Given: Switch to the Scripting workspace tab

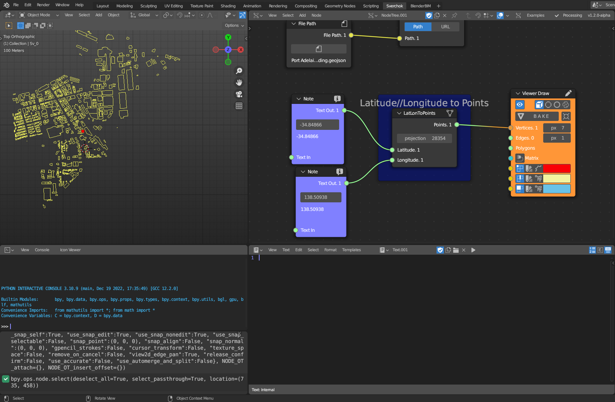Looking at the screenshot, I should tap(371, 6).
